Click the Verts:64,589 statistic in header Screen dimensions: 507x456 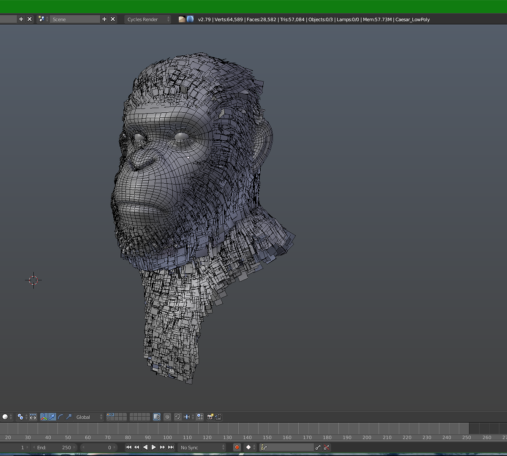pyautogui.click(x=229, y=19)
